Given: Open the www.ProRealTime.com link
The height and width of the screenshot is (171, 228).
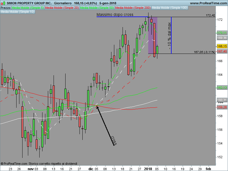Looking at the screenshot, I should 208,3.
